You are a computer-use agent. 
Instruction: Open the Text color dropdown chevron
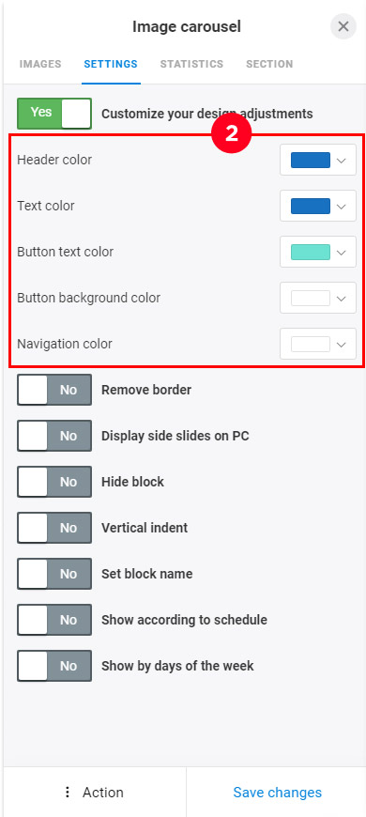341,206
